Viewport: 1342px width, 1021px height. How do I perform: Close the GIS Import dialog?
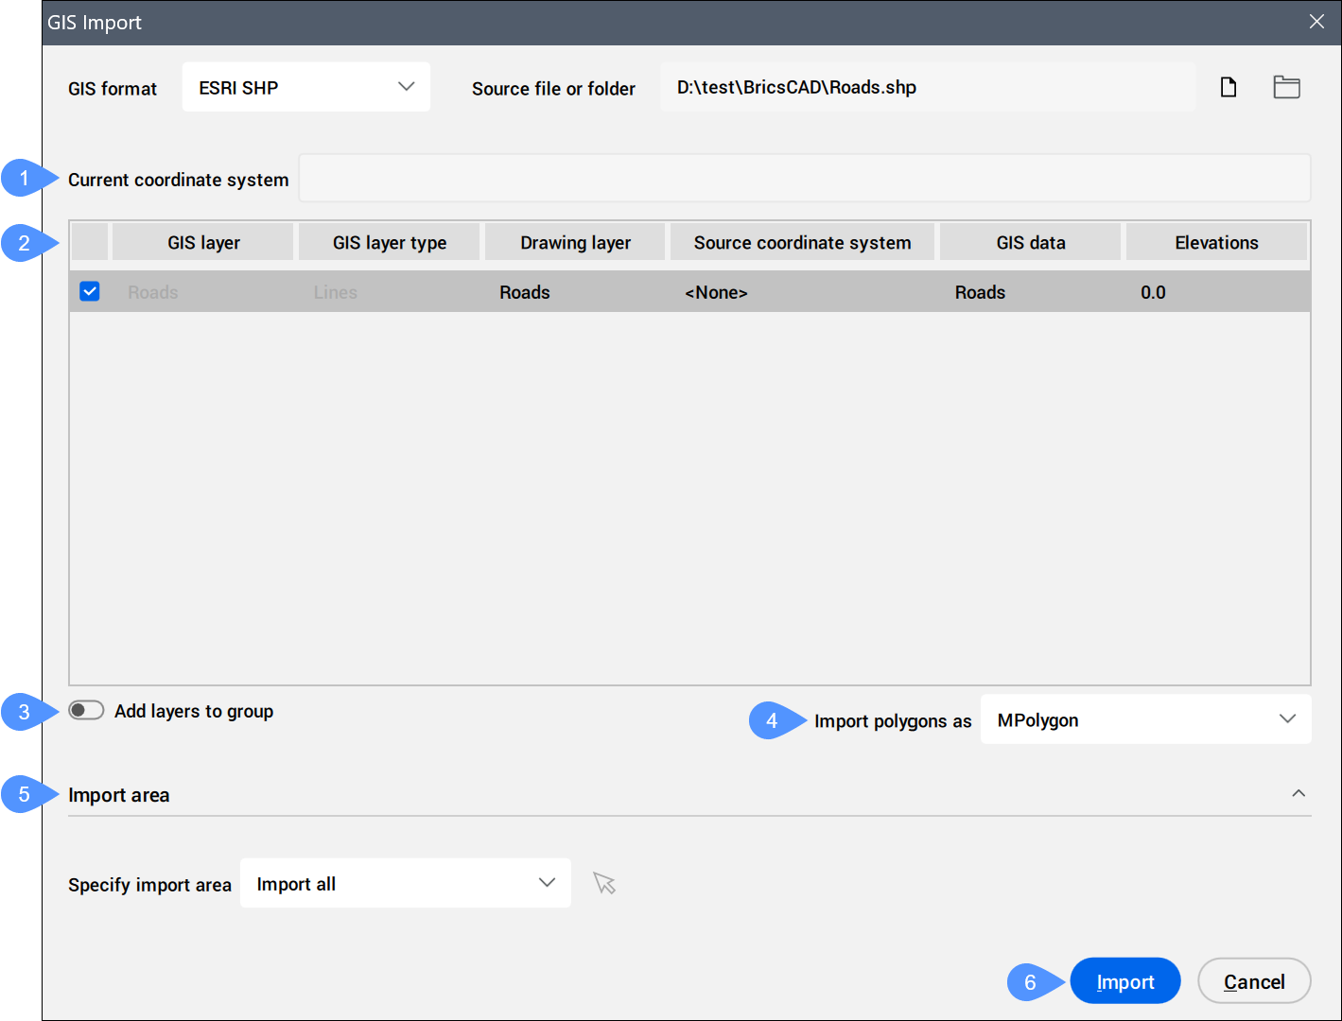click(1316, 22)
